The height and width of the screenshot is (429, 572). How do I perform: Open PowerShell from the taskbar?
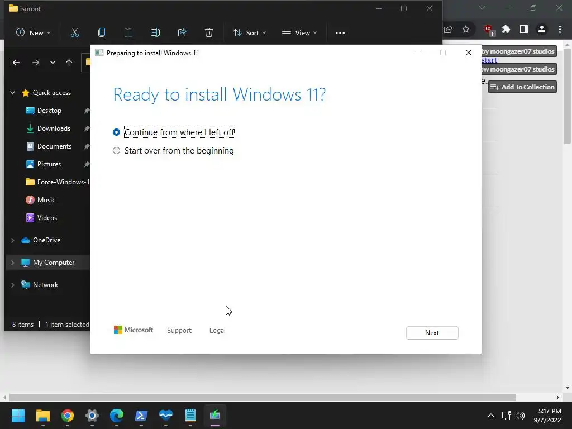pyautogui.click(x=141, y=416)
